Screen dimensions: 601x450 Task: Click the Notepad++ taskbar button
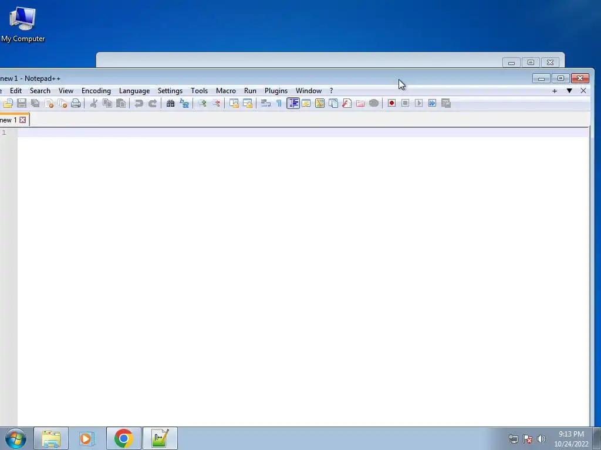(160, 438)
